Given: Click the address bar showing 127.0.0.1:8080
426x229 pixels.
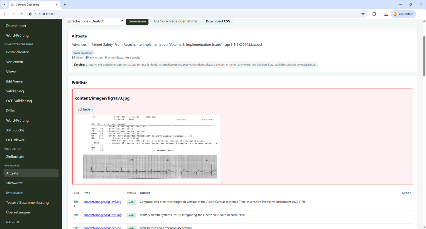Looking at the screenshot, I should click(x=193, y=14).
